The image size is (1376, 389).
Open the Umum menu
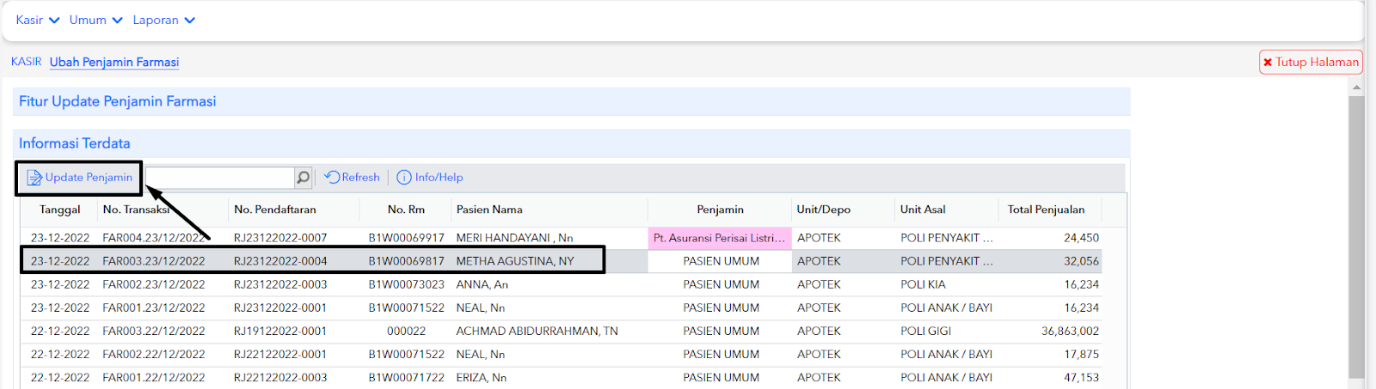pyautogui.click(x=95, y=20)
